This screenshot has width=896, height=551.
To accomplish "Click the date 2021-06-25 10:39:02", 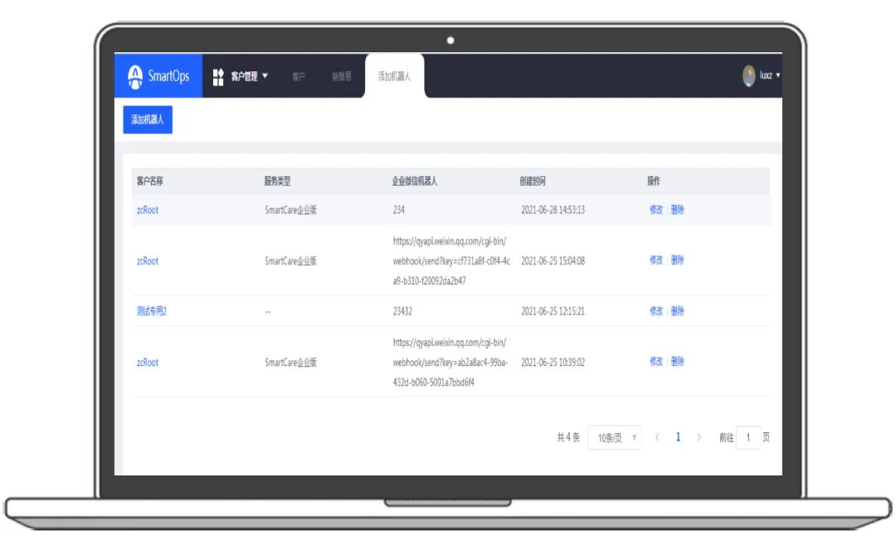I will pyautogui.click(x=553, y=363).
